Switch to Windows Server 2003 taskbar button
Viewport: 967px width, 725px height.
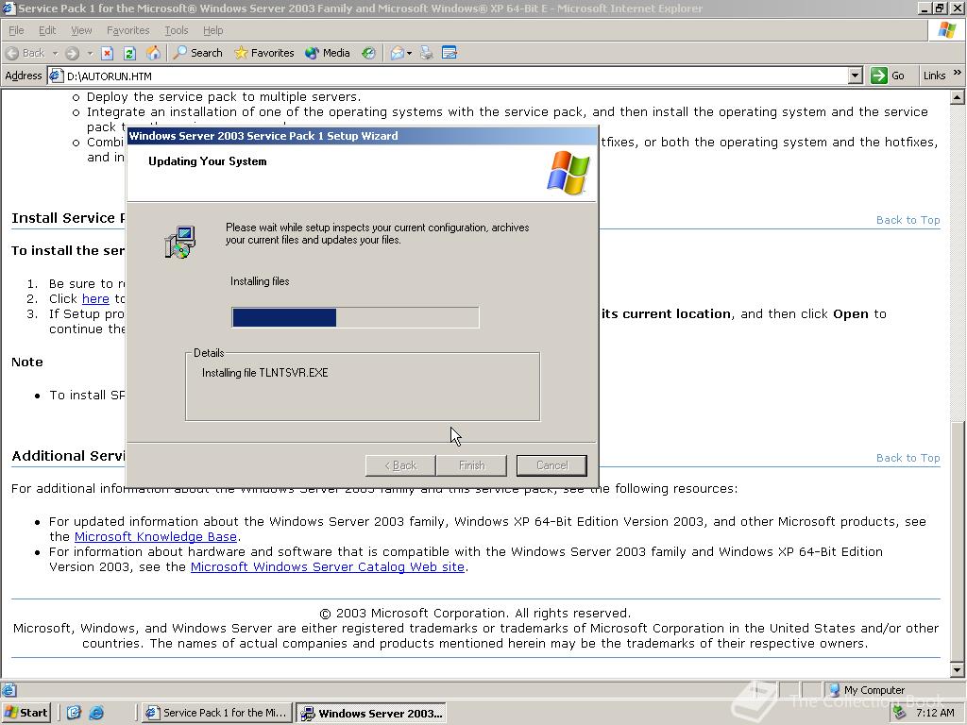pos(371,714)
